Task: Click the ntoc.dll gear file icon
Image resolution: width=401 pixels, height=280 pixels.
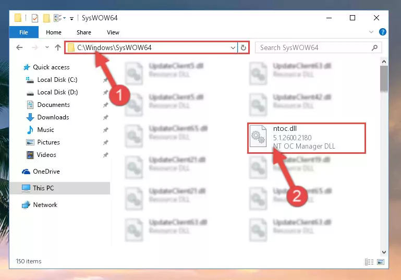Action: coord(258,137)
